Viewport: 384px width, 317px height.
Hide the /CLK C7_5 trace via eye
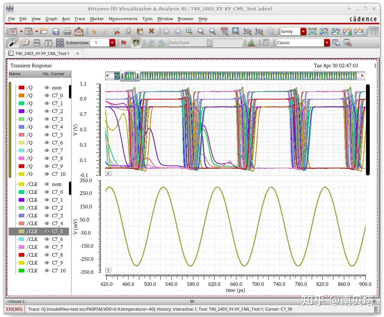47,231
